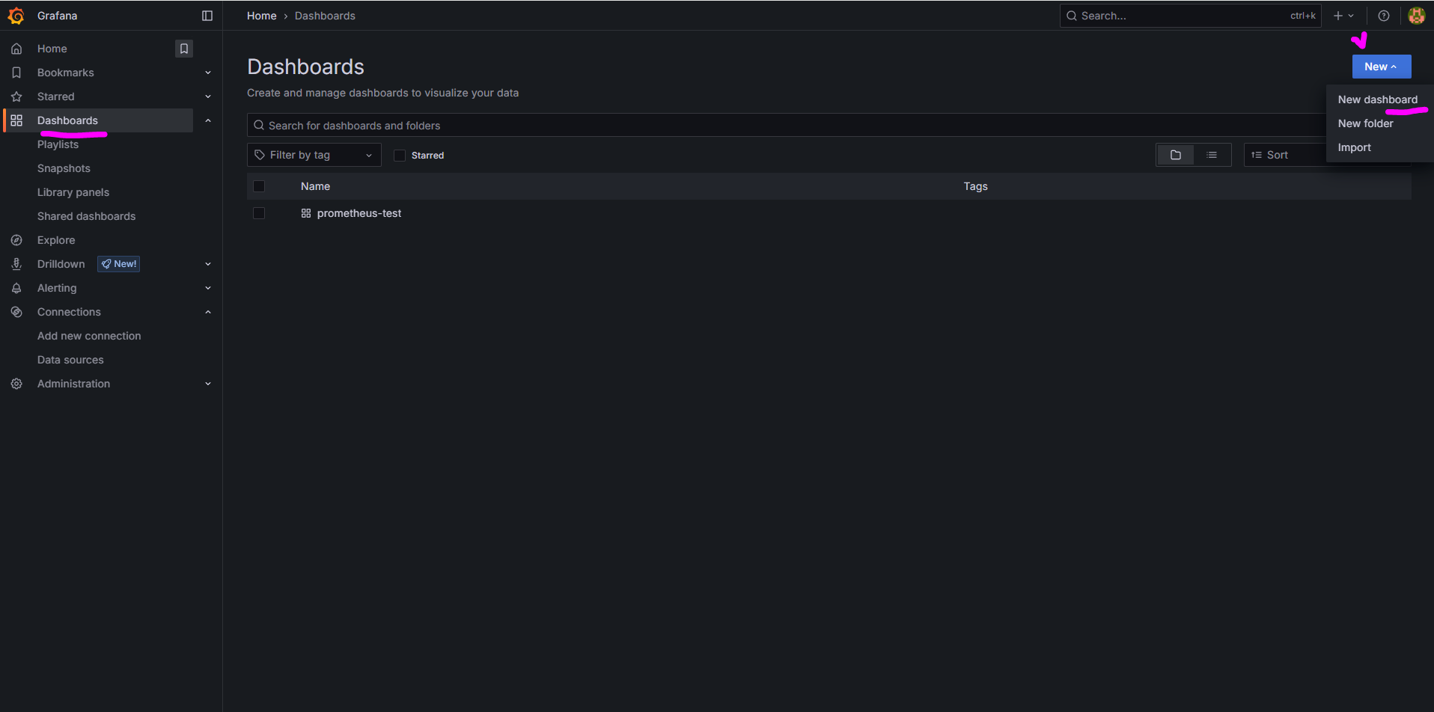Check the prometheus-test row checkbox
Image resolution: width=1434 pixels, height=712 pixels.
(259, 213)
